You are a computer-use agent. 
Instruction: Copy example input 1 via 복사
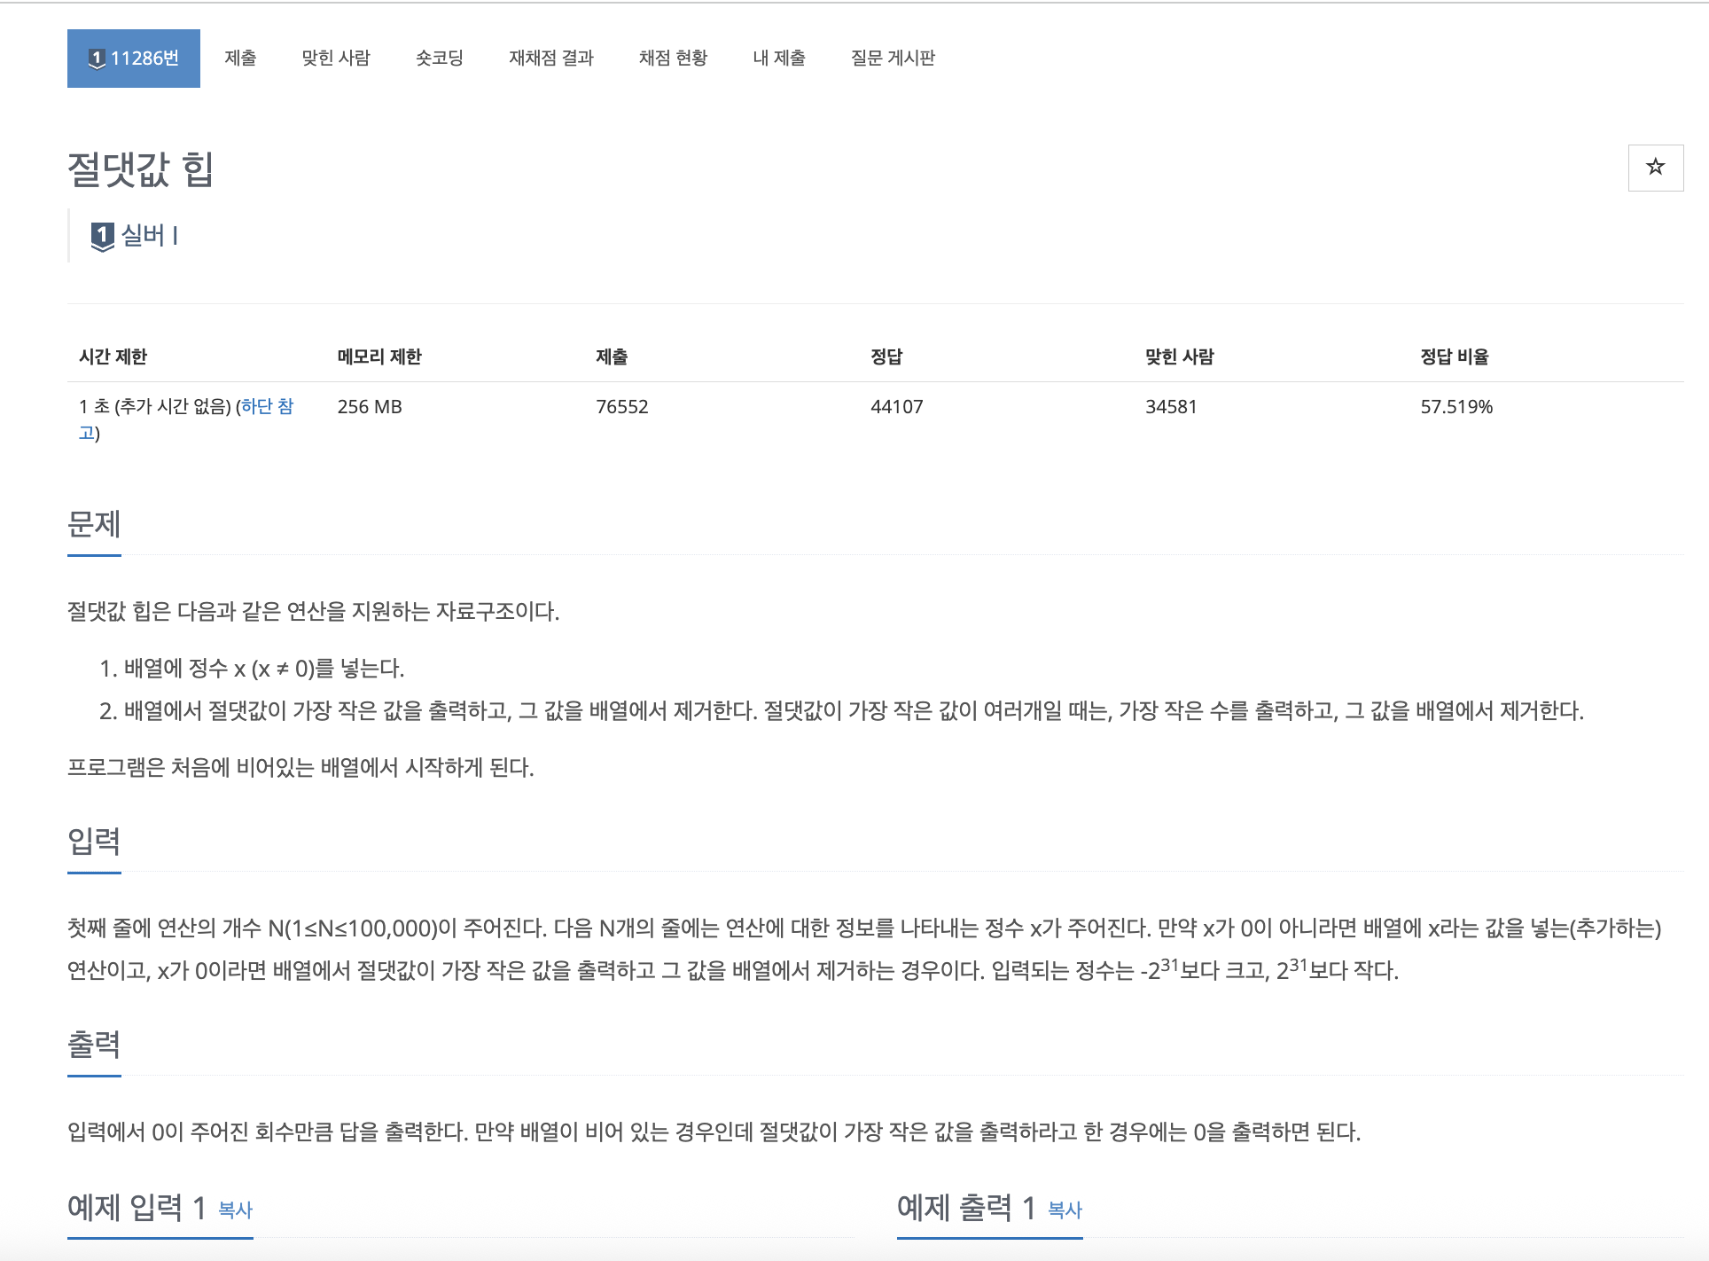(235, 1210)
